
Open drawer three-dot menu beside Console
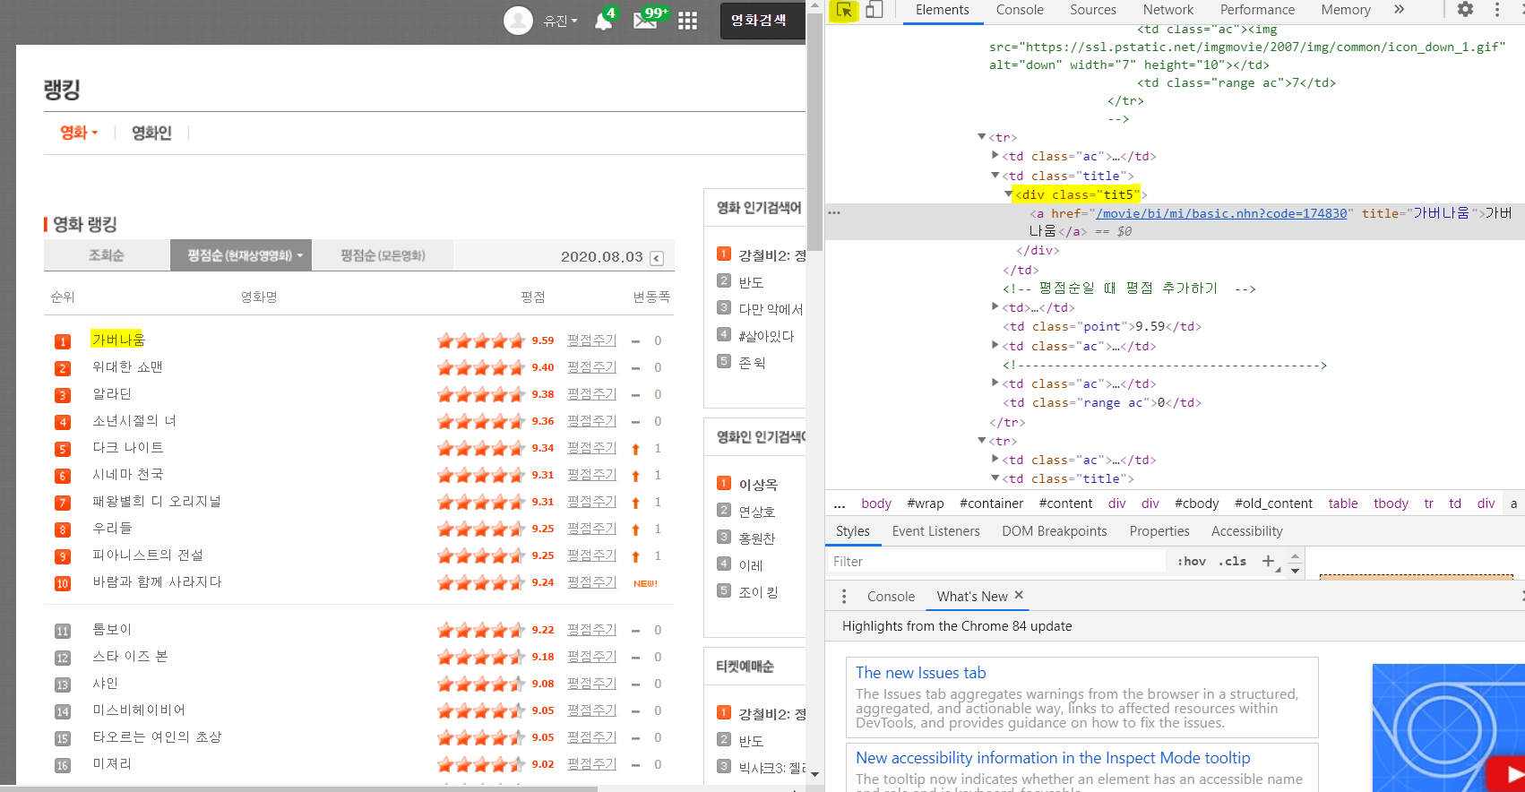point(843,597)
